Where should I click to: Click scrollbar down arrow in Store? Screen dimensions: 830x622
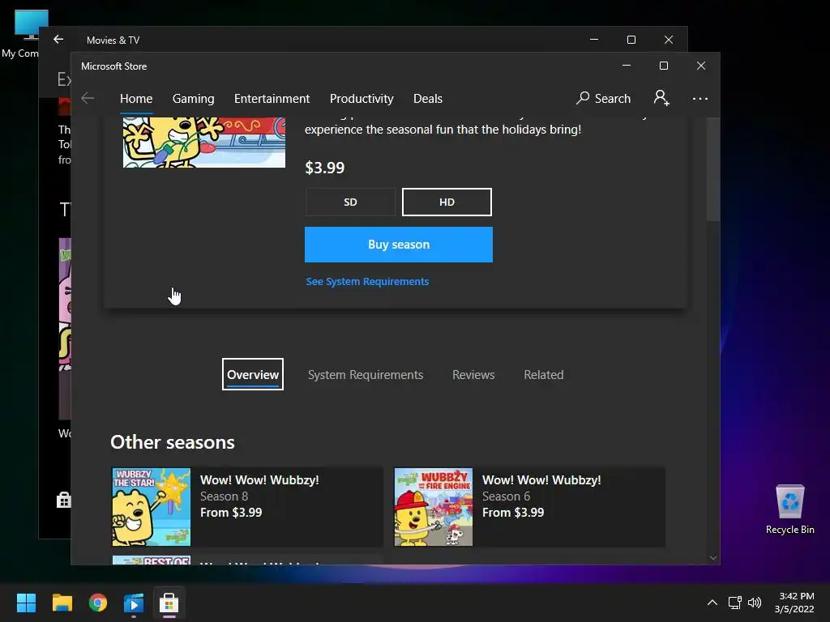coord(712,558)
